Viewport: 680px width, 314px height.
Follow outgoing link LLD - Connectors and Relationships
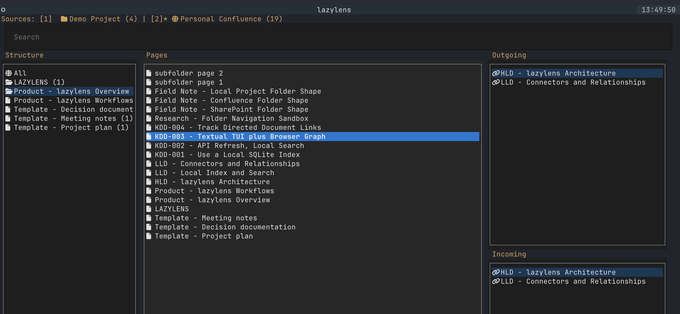pyautogui.click(x=578, y=82)
